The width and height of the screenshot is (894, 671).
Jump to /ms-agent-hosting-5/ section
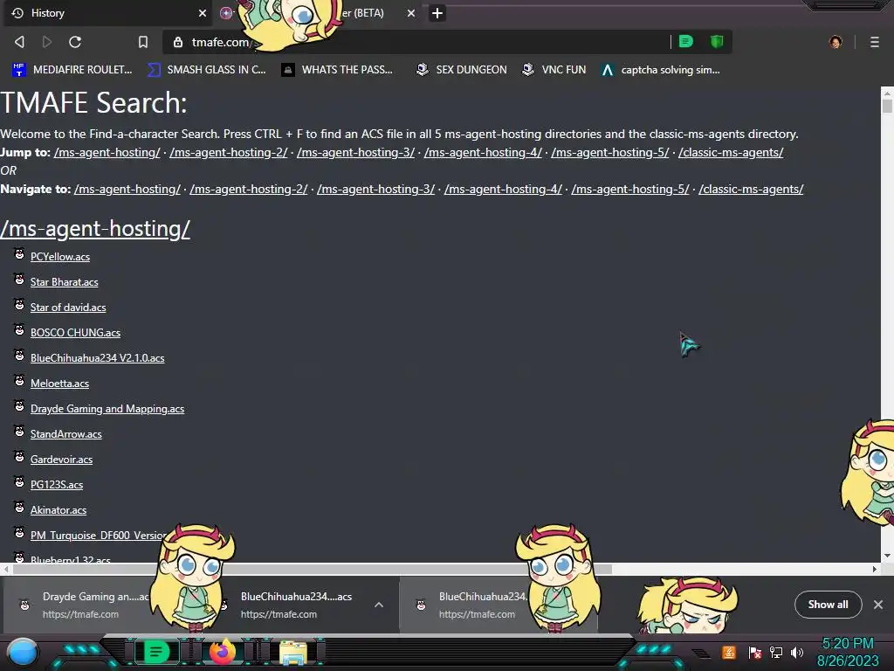[x=610, y=152]
